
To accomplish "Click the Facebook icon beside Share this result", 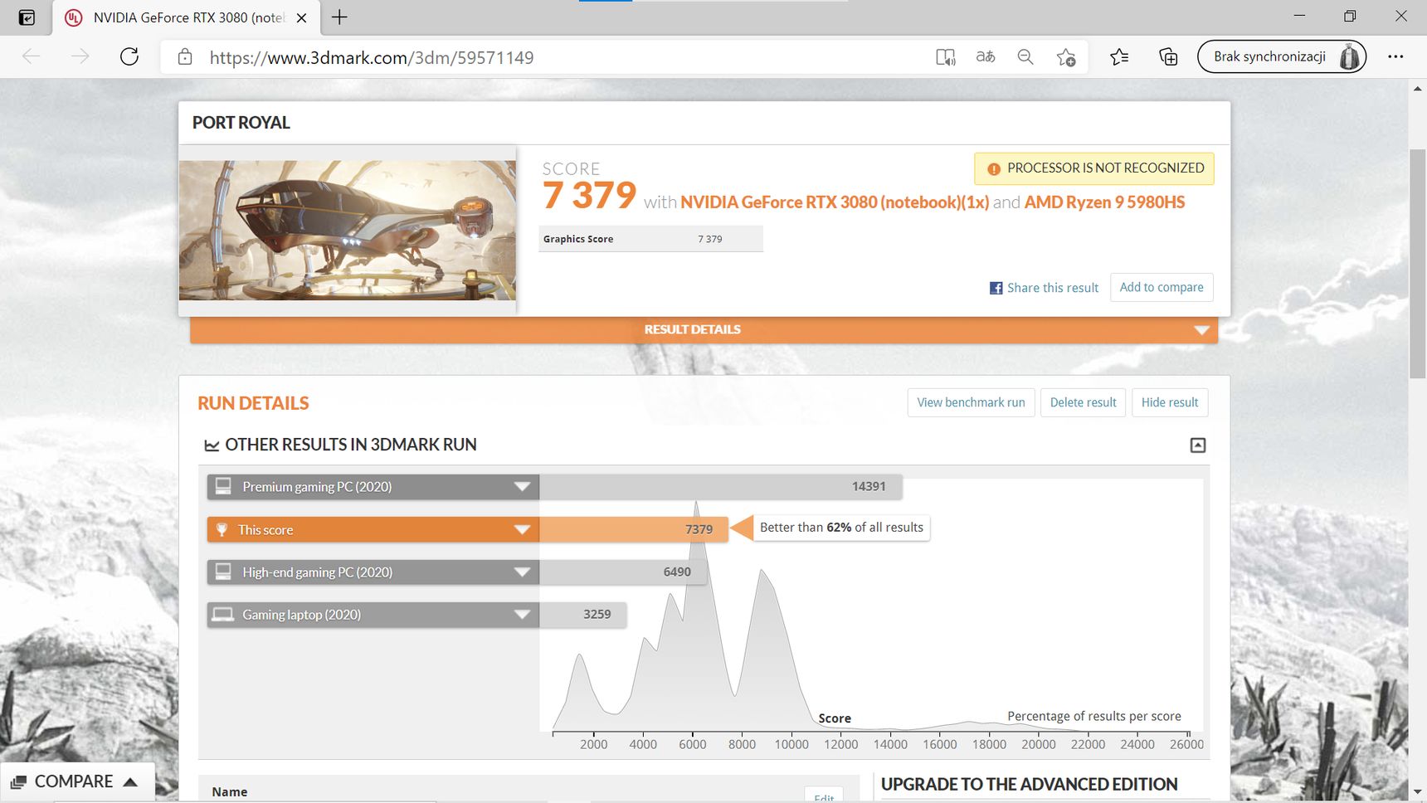I will click(996, 288).
